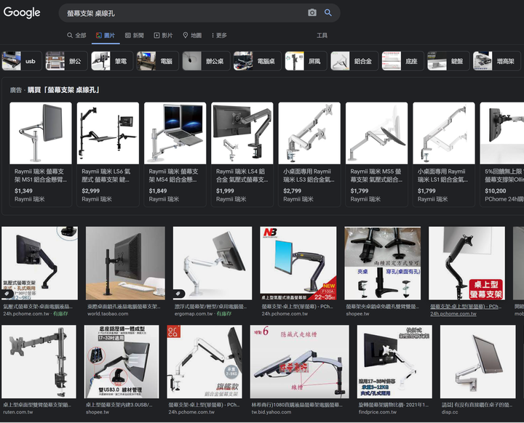The height and width of the screenshot is (423, 524).
Task: Filter results by 底座 chip
Action: point(402,61)
